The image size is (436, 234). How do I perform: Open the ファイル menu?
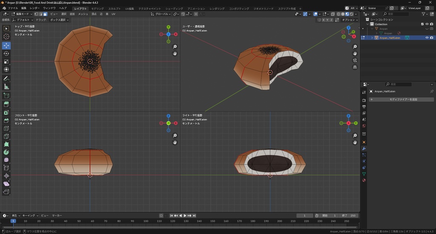(13, 8)
